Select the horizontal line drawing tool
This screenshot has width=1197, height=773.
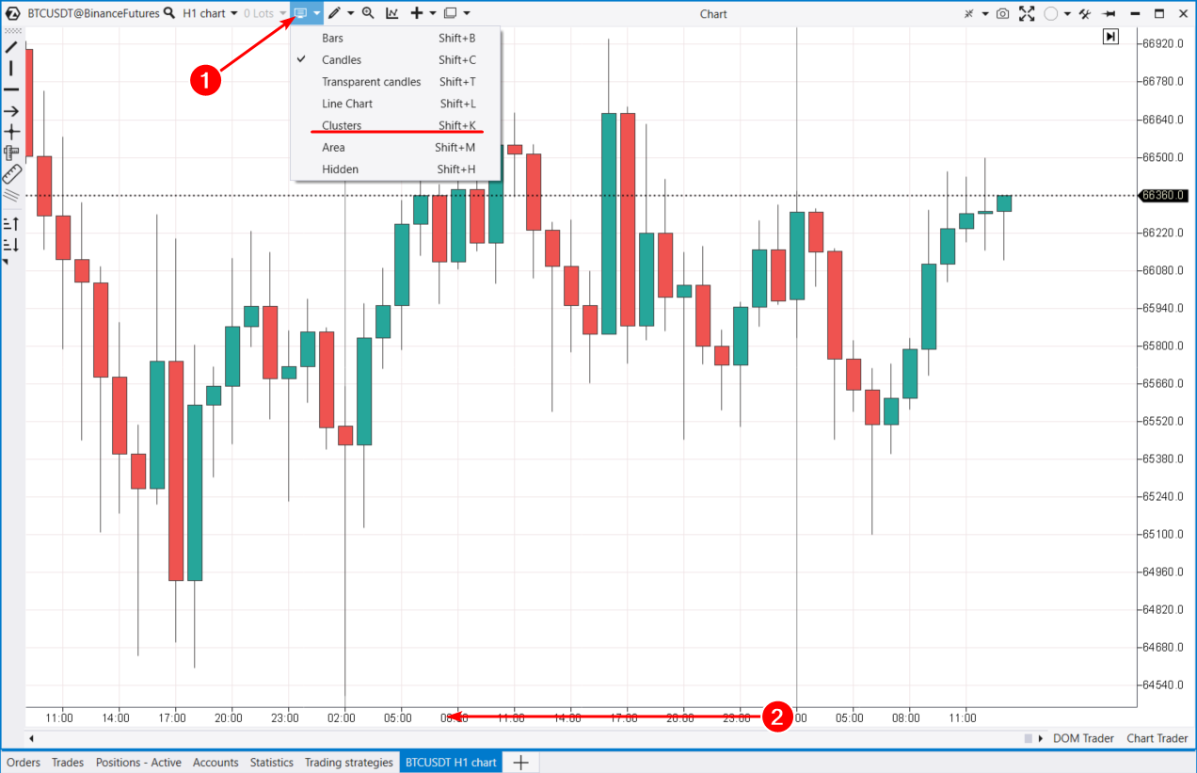pos(11,89)
